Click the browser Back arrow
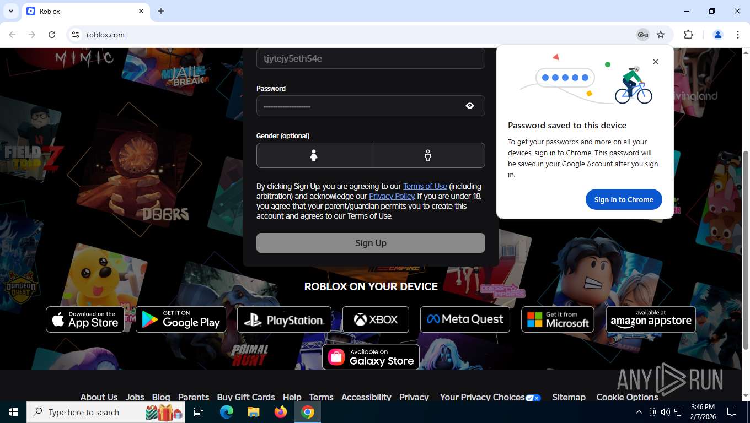The width and height of the screenshot is (750, 423). [x=12, y=35]
